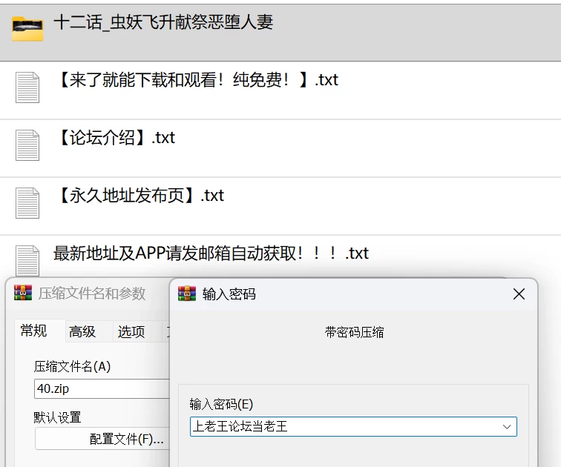561x467 pixels.
Task: Click the yellow folder icon for 十二话 folder
Action: [27, 29]
